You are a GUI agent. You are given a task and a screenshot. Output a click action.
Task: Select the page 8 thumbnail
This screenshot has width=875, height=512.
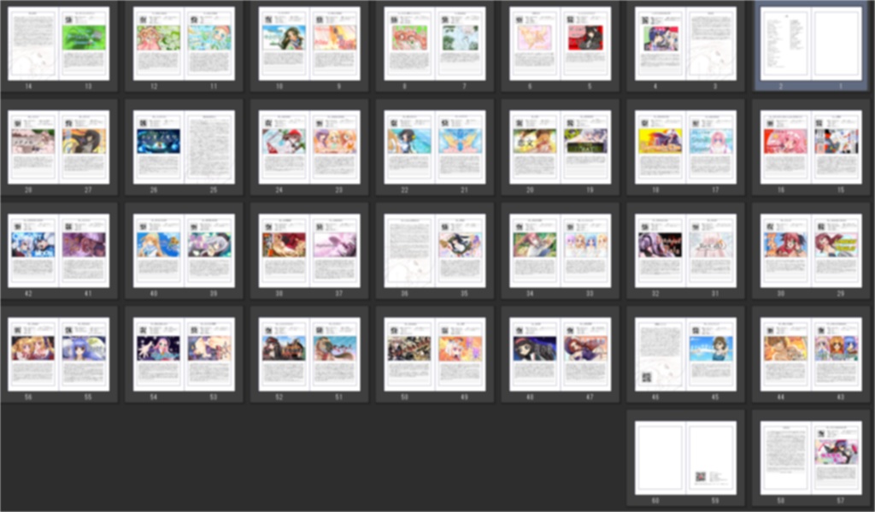tap(409, 44)
